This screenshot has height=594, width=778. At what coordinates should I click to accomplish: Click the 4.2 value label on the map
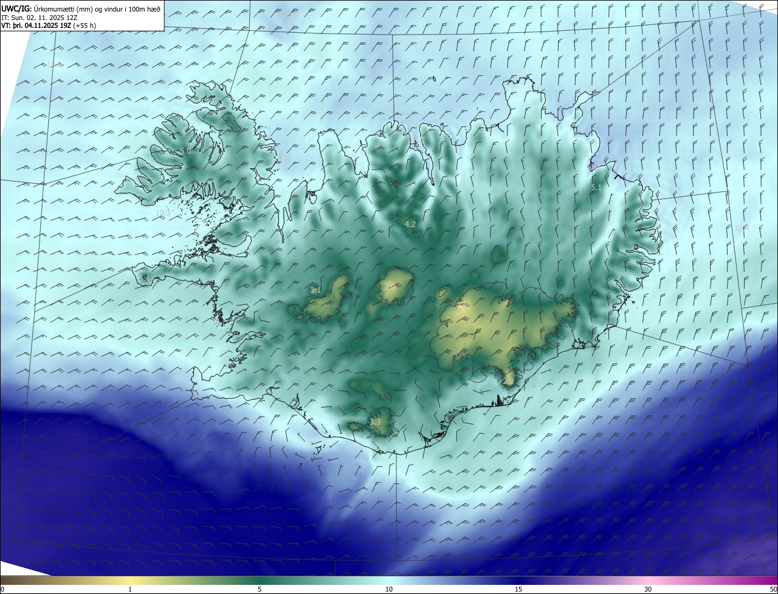coord(410,224)
